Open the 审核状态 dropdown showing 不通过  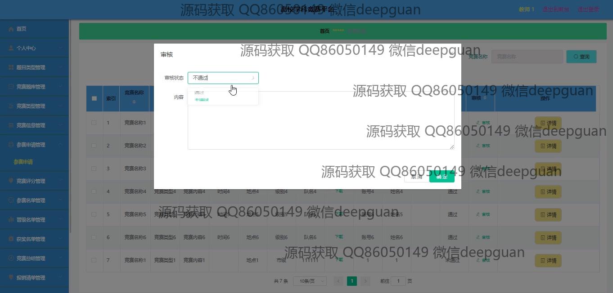pyautogui.click(x=223, y=78)
